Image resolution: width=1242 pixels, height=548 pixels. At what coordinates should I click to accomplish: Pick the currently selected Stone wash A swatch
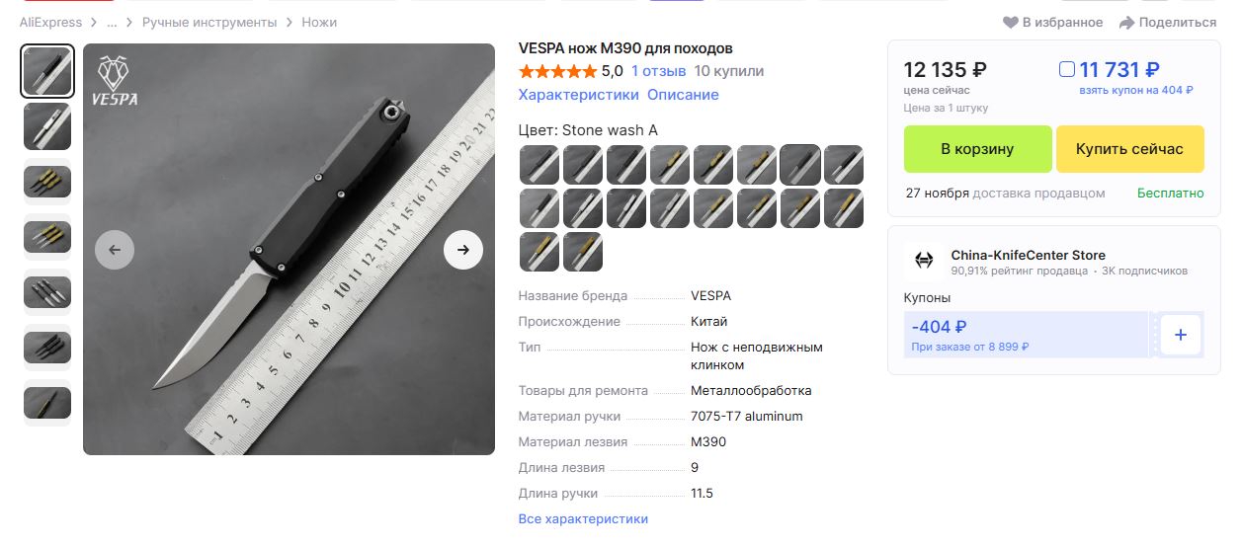(x=800, y=165)
